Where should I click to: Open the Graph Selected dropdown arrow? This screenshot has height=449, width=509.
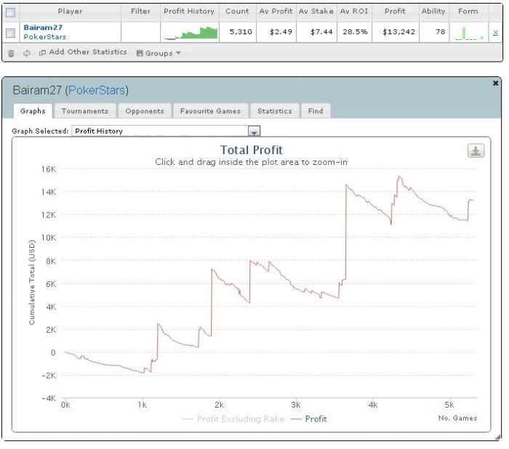[x=254, y=131]
